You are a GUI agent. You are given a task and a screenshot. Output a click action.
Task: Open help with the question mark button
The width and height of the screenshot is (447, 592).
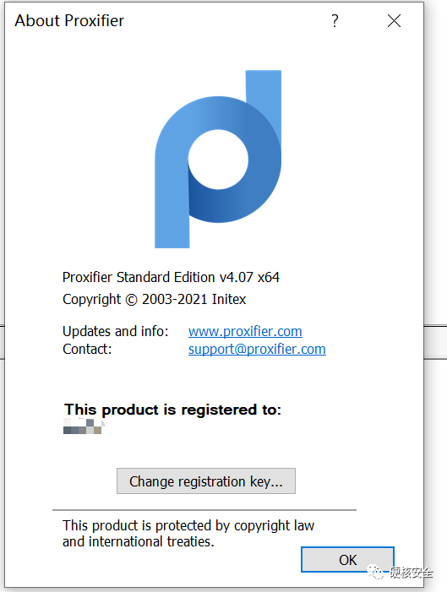click(x=335, y=21)
